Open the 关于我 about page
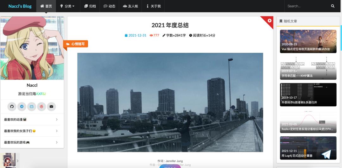This screenshot has width=342, height=168. (x=153, y=6)
